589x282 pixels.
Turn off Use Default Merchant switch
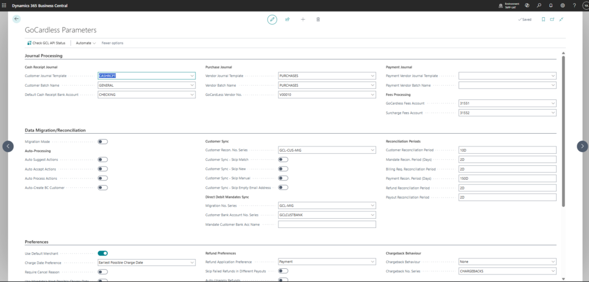pyautogui.click(x=102, y=253)
